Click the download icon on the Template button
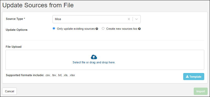Viewport: 210px width, 97px height. coord(187,76)
